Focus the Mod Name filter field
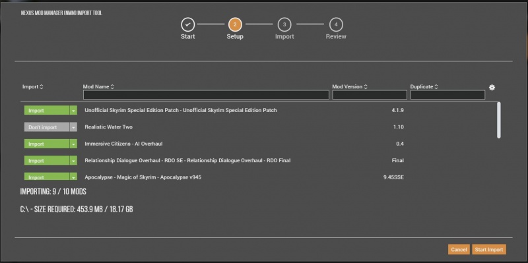 (x=206, y=95)
